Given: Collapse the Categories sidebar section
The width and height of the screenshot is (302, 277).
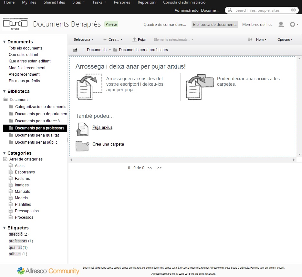Looking at the screenshot, I should pos(4,153).
